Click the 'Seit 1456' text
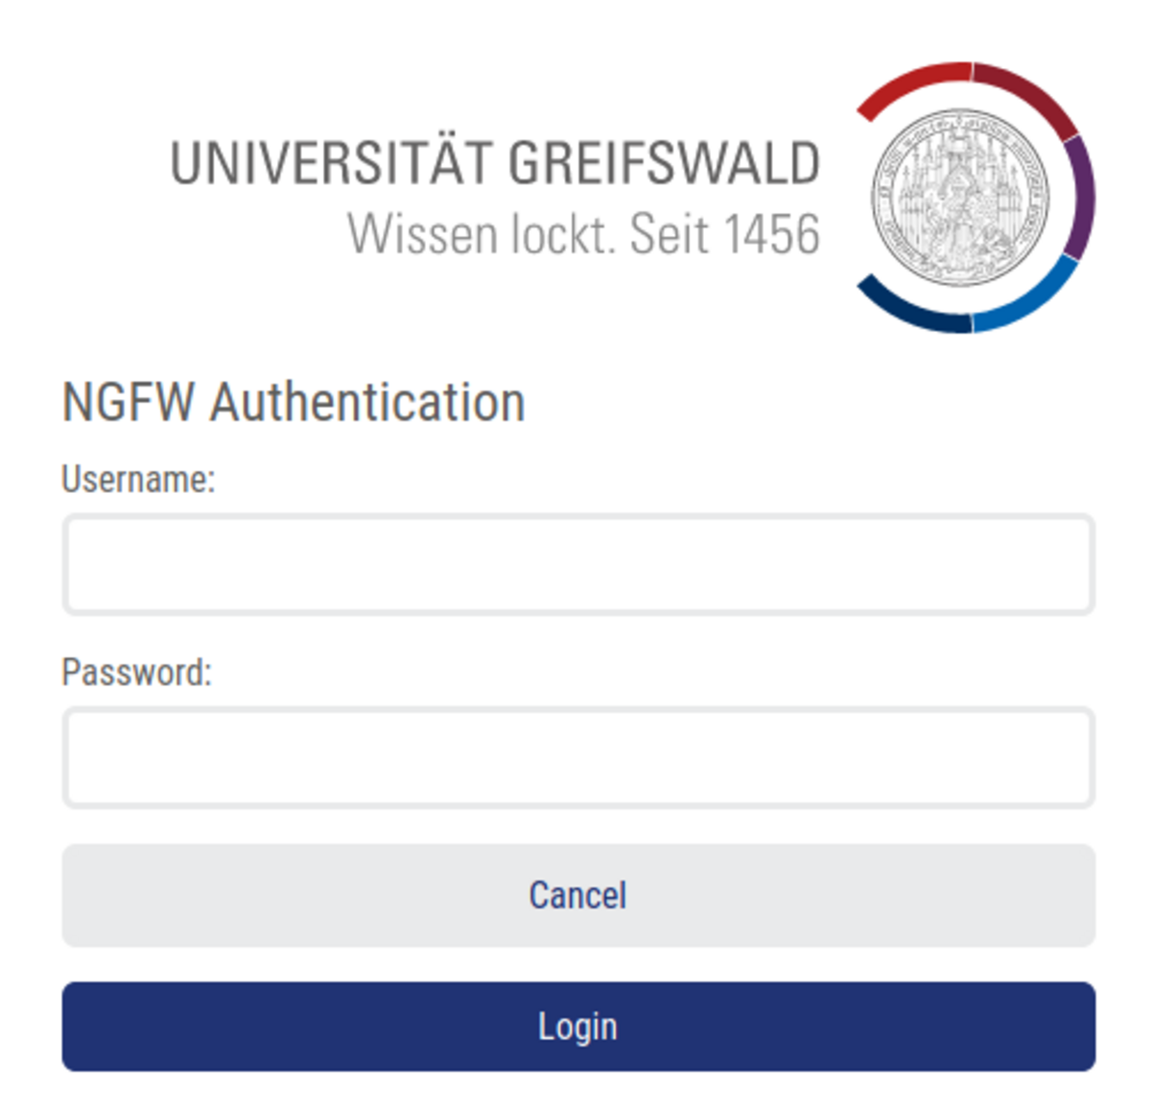The height and width of the screenshot is (1106, 1151). tap(725, 235)
